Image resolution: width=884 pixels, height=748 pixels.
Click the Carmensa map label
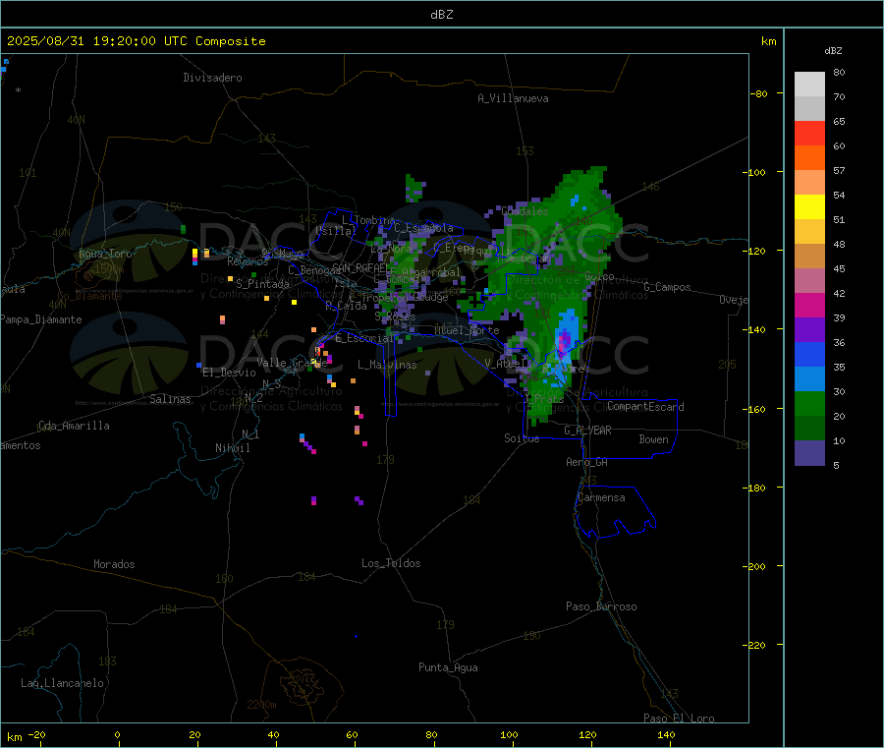[601, 497]
